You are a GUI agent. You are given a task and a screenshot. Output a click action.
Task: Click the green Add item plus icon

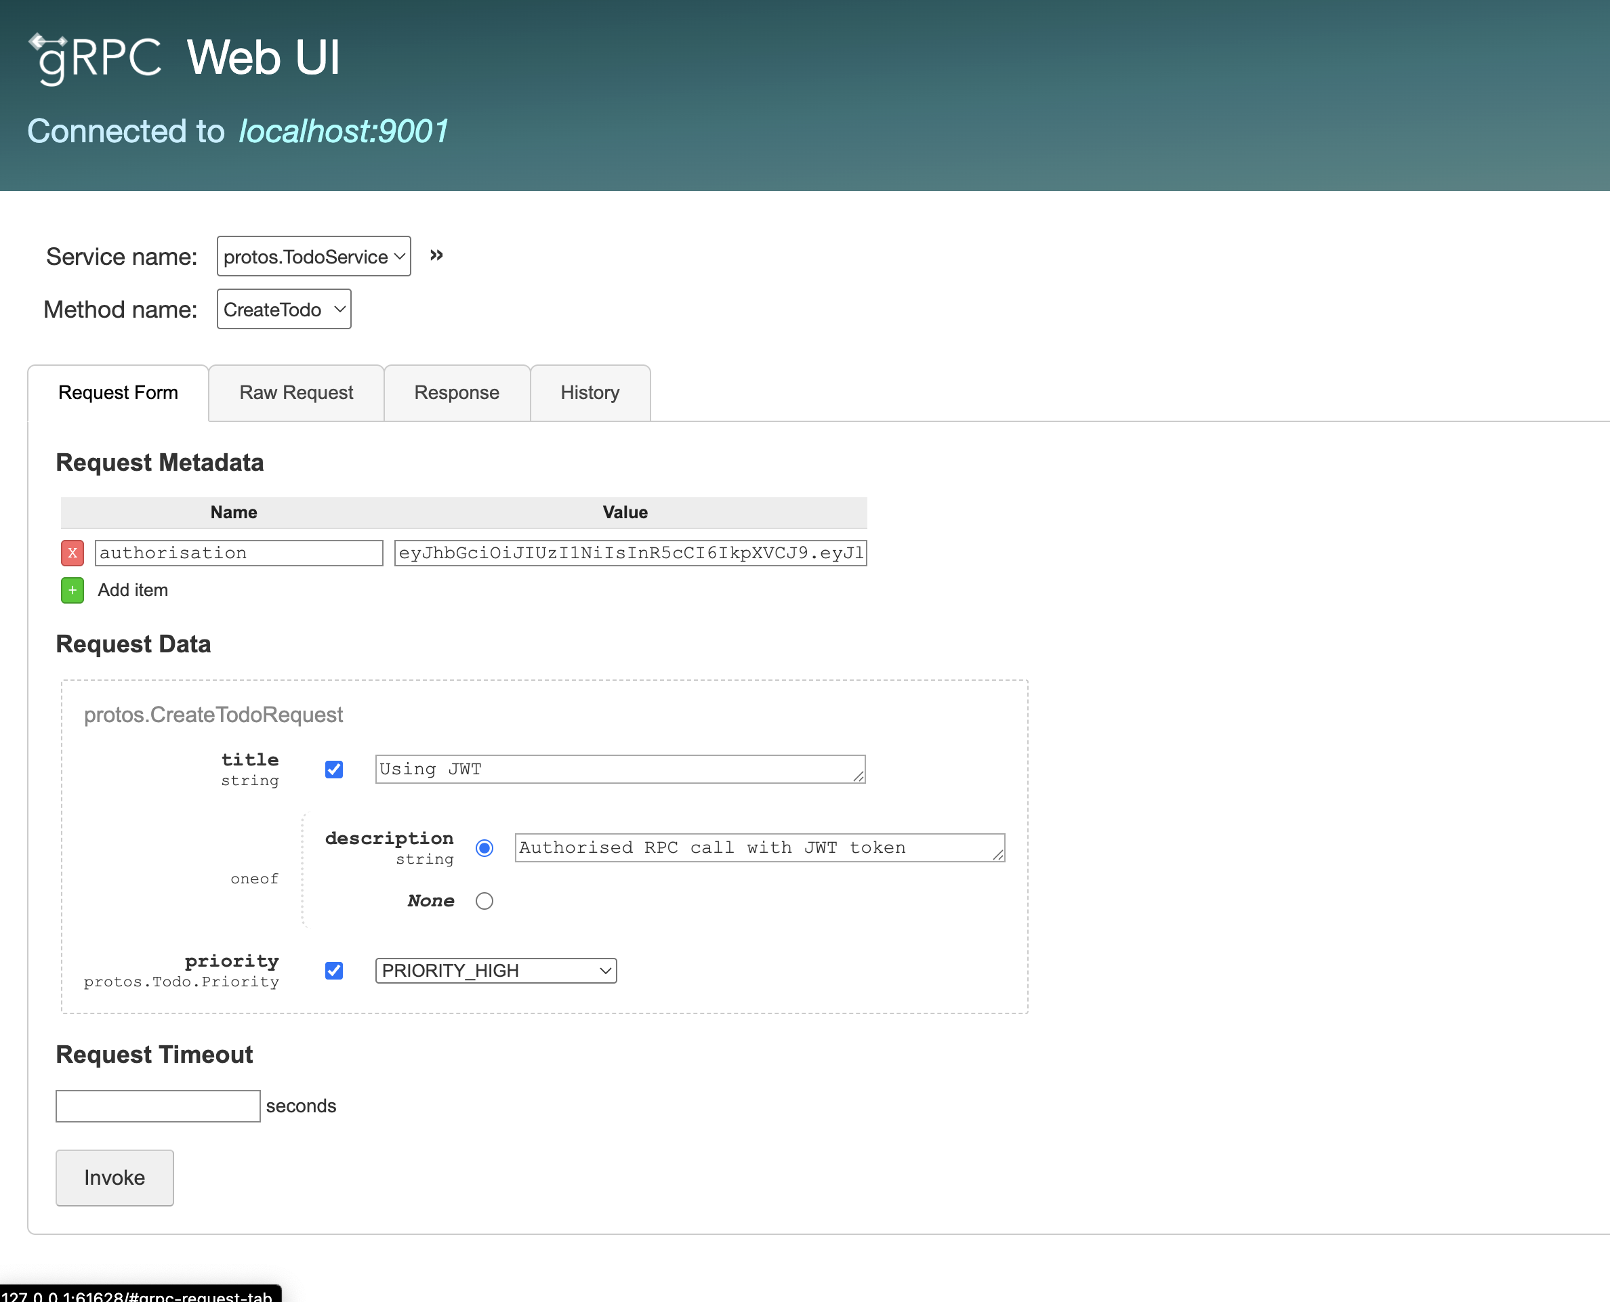[72, 590]
